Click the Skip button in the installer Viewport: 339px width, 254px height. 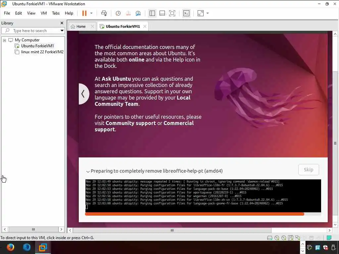pyautogui.click(x=309, y=170)
